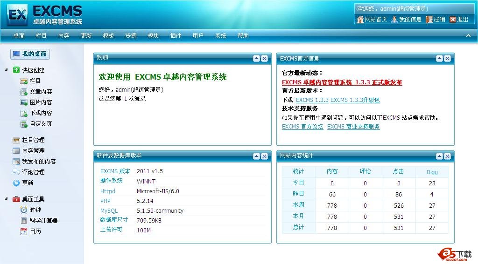Viewport: 478px width, 264px height.
Task: Open the 帮助 menu
Action: 243,35
